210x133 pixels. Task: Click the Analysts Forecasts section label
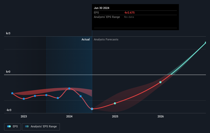[x=106, y=39]
